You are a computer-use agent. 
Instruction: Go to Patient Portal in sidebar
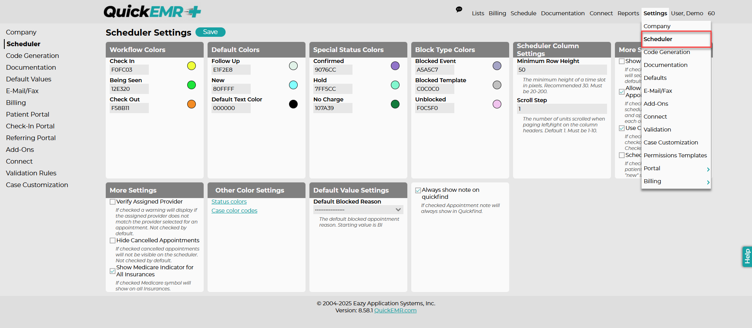point(27,114)
